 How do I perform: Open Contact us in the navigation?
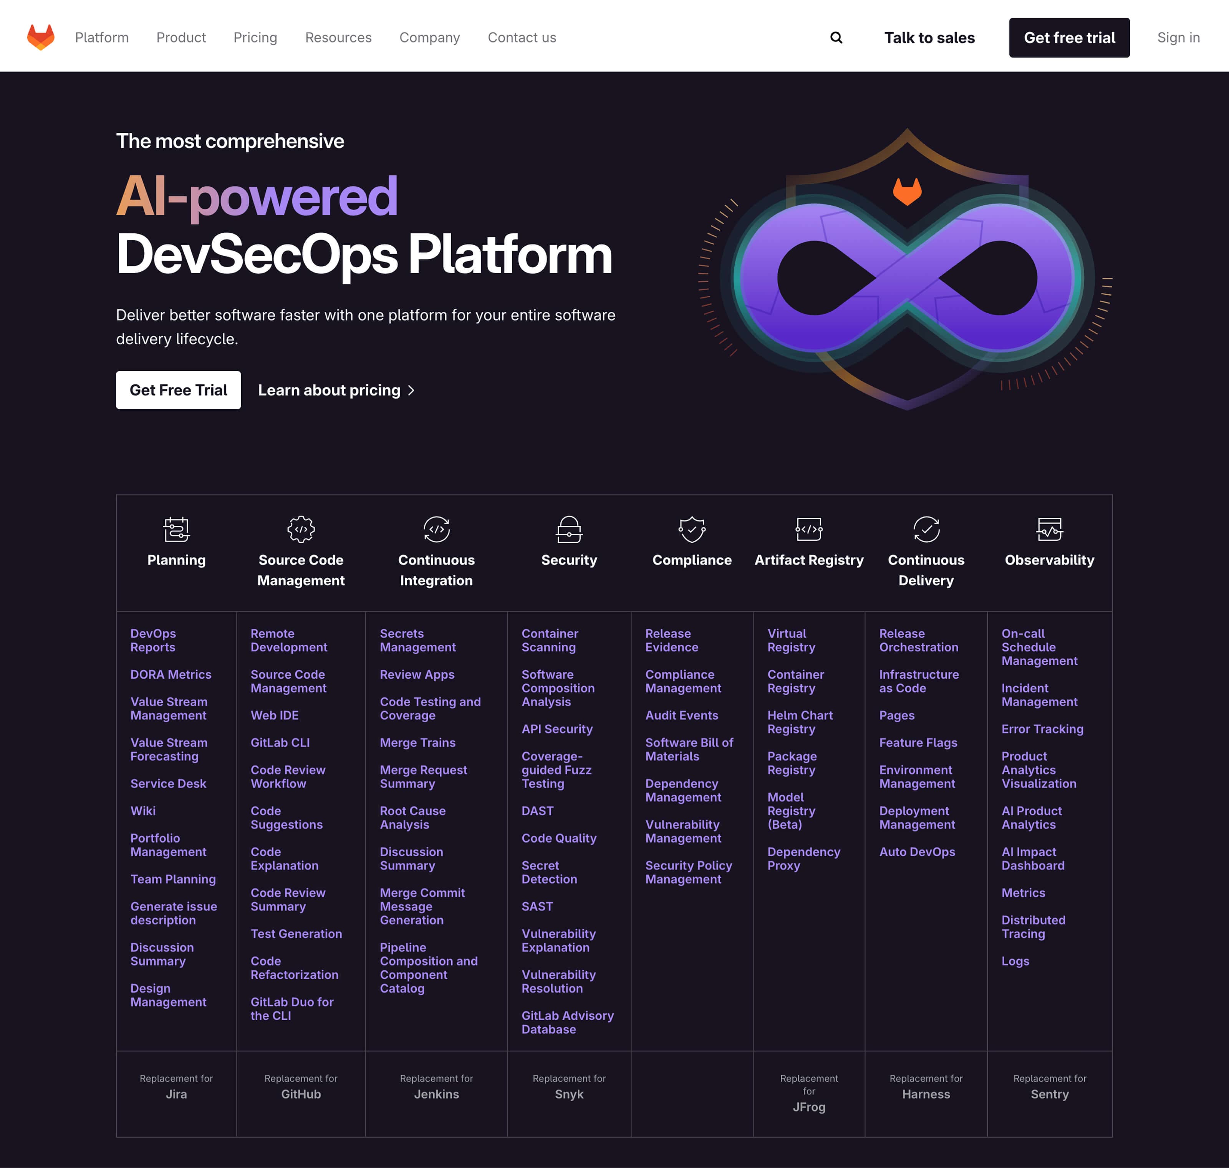[x=522, y=37]
